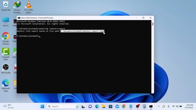Open the Windows Start menu

(42, 106)
